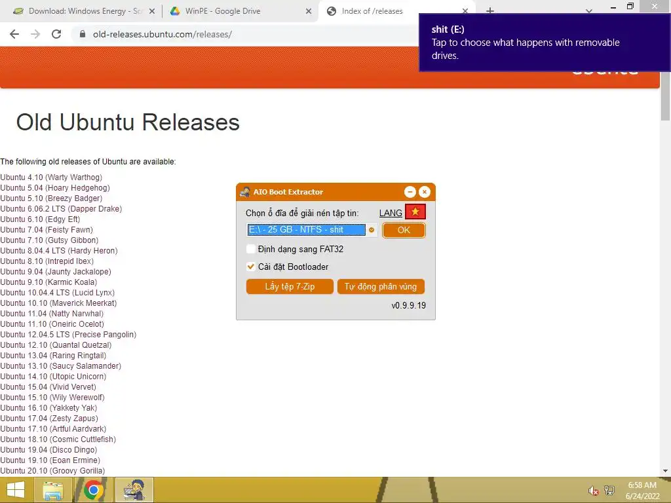Click the scrollbar down arrow
671x503 pixels.
coord(666,471)
